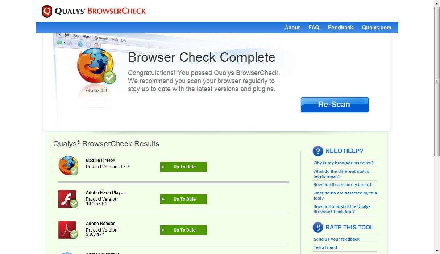Open 'Why is my browser insecure?' help link
This screenshot has width=440, height=254.
344,163
